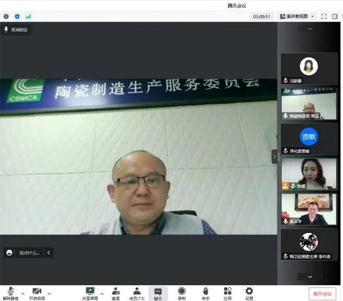Viewport: 343px width, 301px height.
Task: Check network signal strength icon
Action: pos(28,16)
